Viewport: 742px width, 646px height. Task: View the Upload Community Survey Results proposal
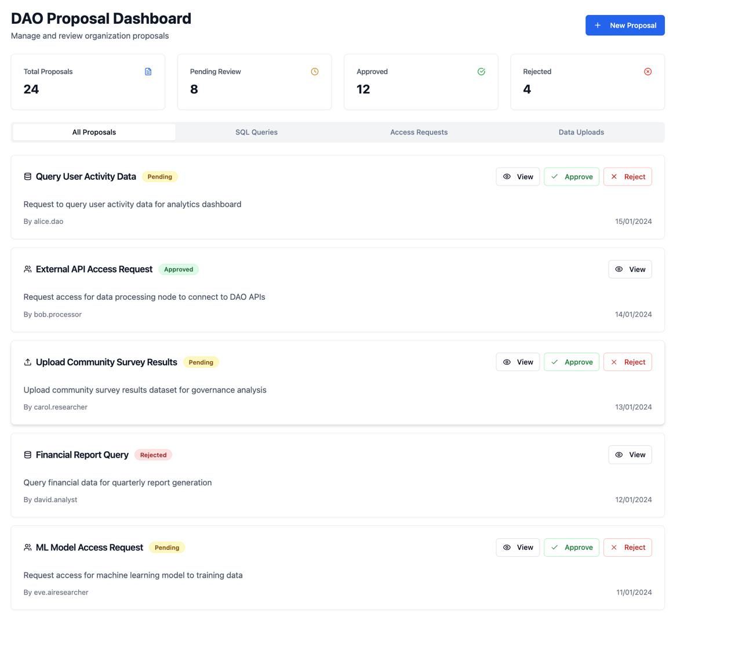pyautogui.click(x=518, y=362)
